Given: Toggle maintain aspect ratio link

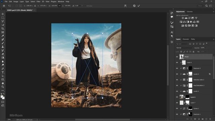Looking at the screenshot, I should [x=59, y=6].
